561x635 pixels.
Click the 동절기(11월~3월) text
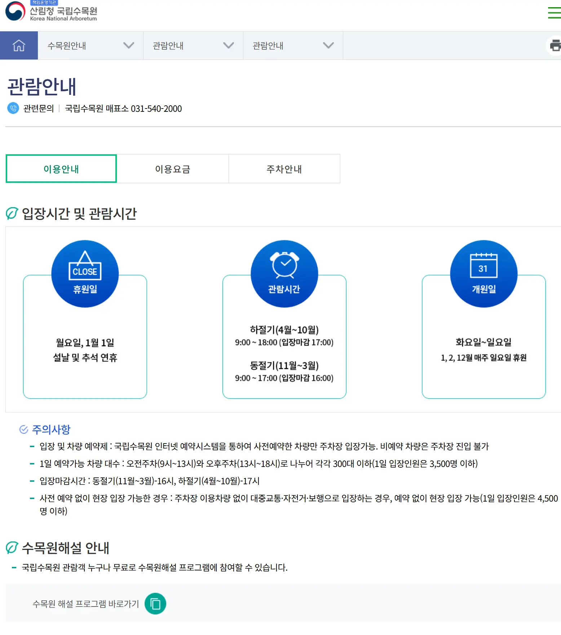[284, 366]
